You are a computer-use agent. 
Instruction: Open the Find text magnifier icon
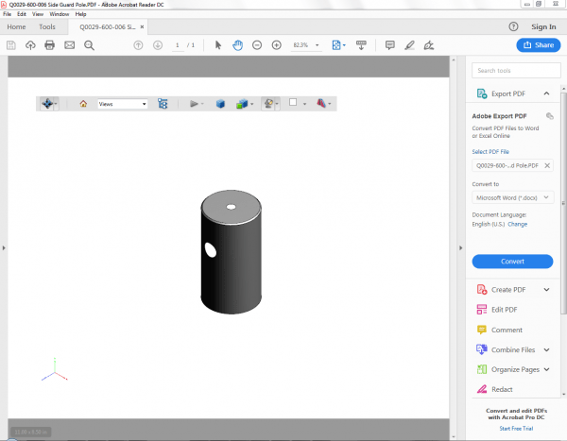tap(89, 45)
